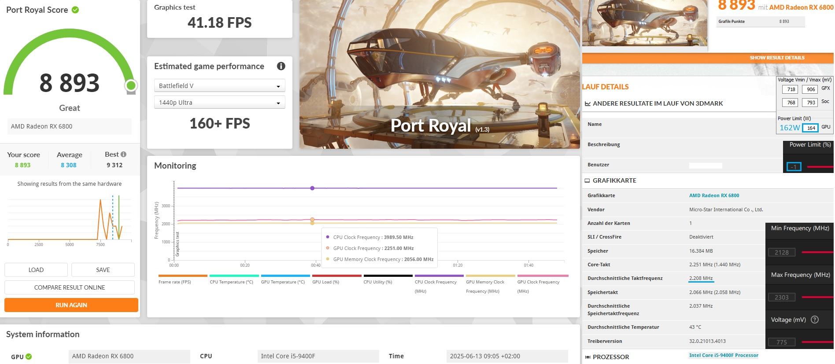Click COMPARE RESULT ONLINE button
Viewport: 835px width, 364px height.
tap(70, 287)
